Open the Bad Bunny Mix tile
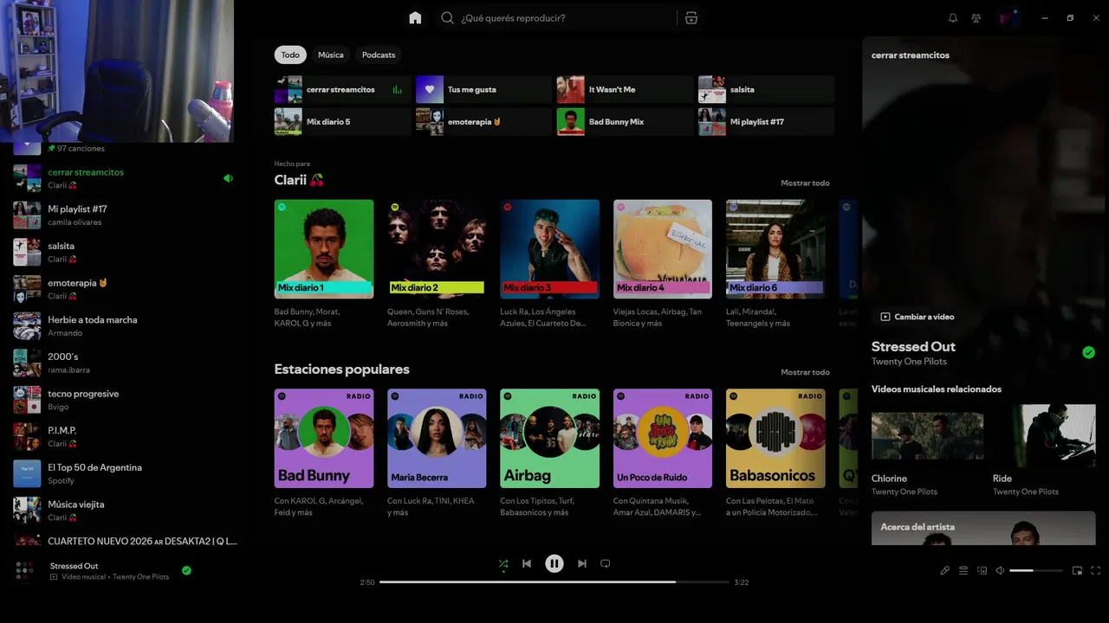 pos(625,121)
